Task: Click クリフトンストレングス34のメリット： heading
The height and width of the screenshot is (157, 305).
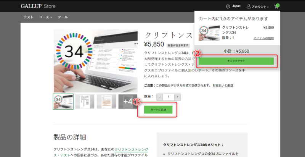Action: tap(194, 145)
